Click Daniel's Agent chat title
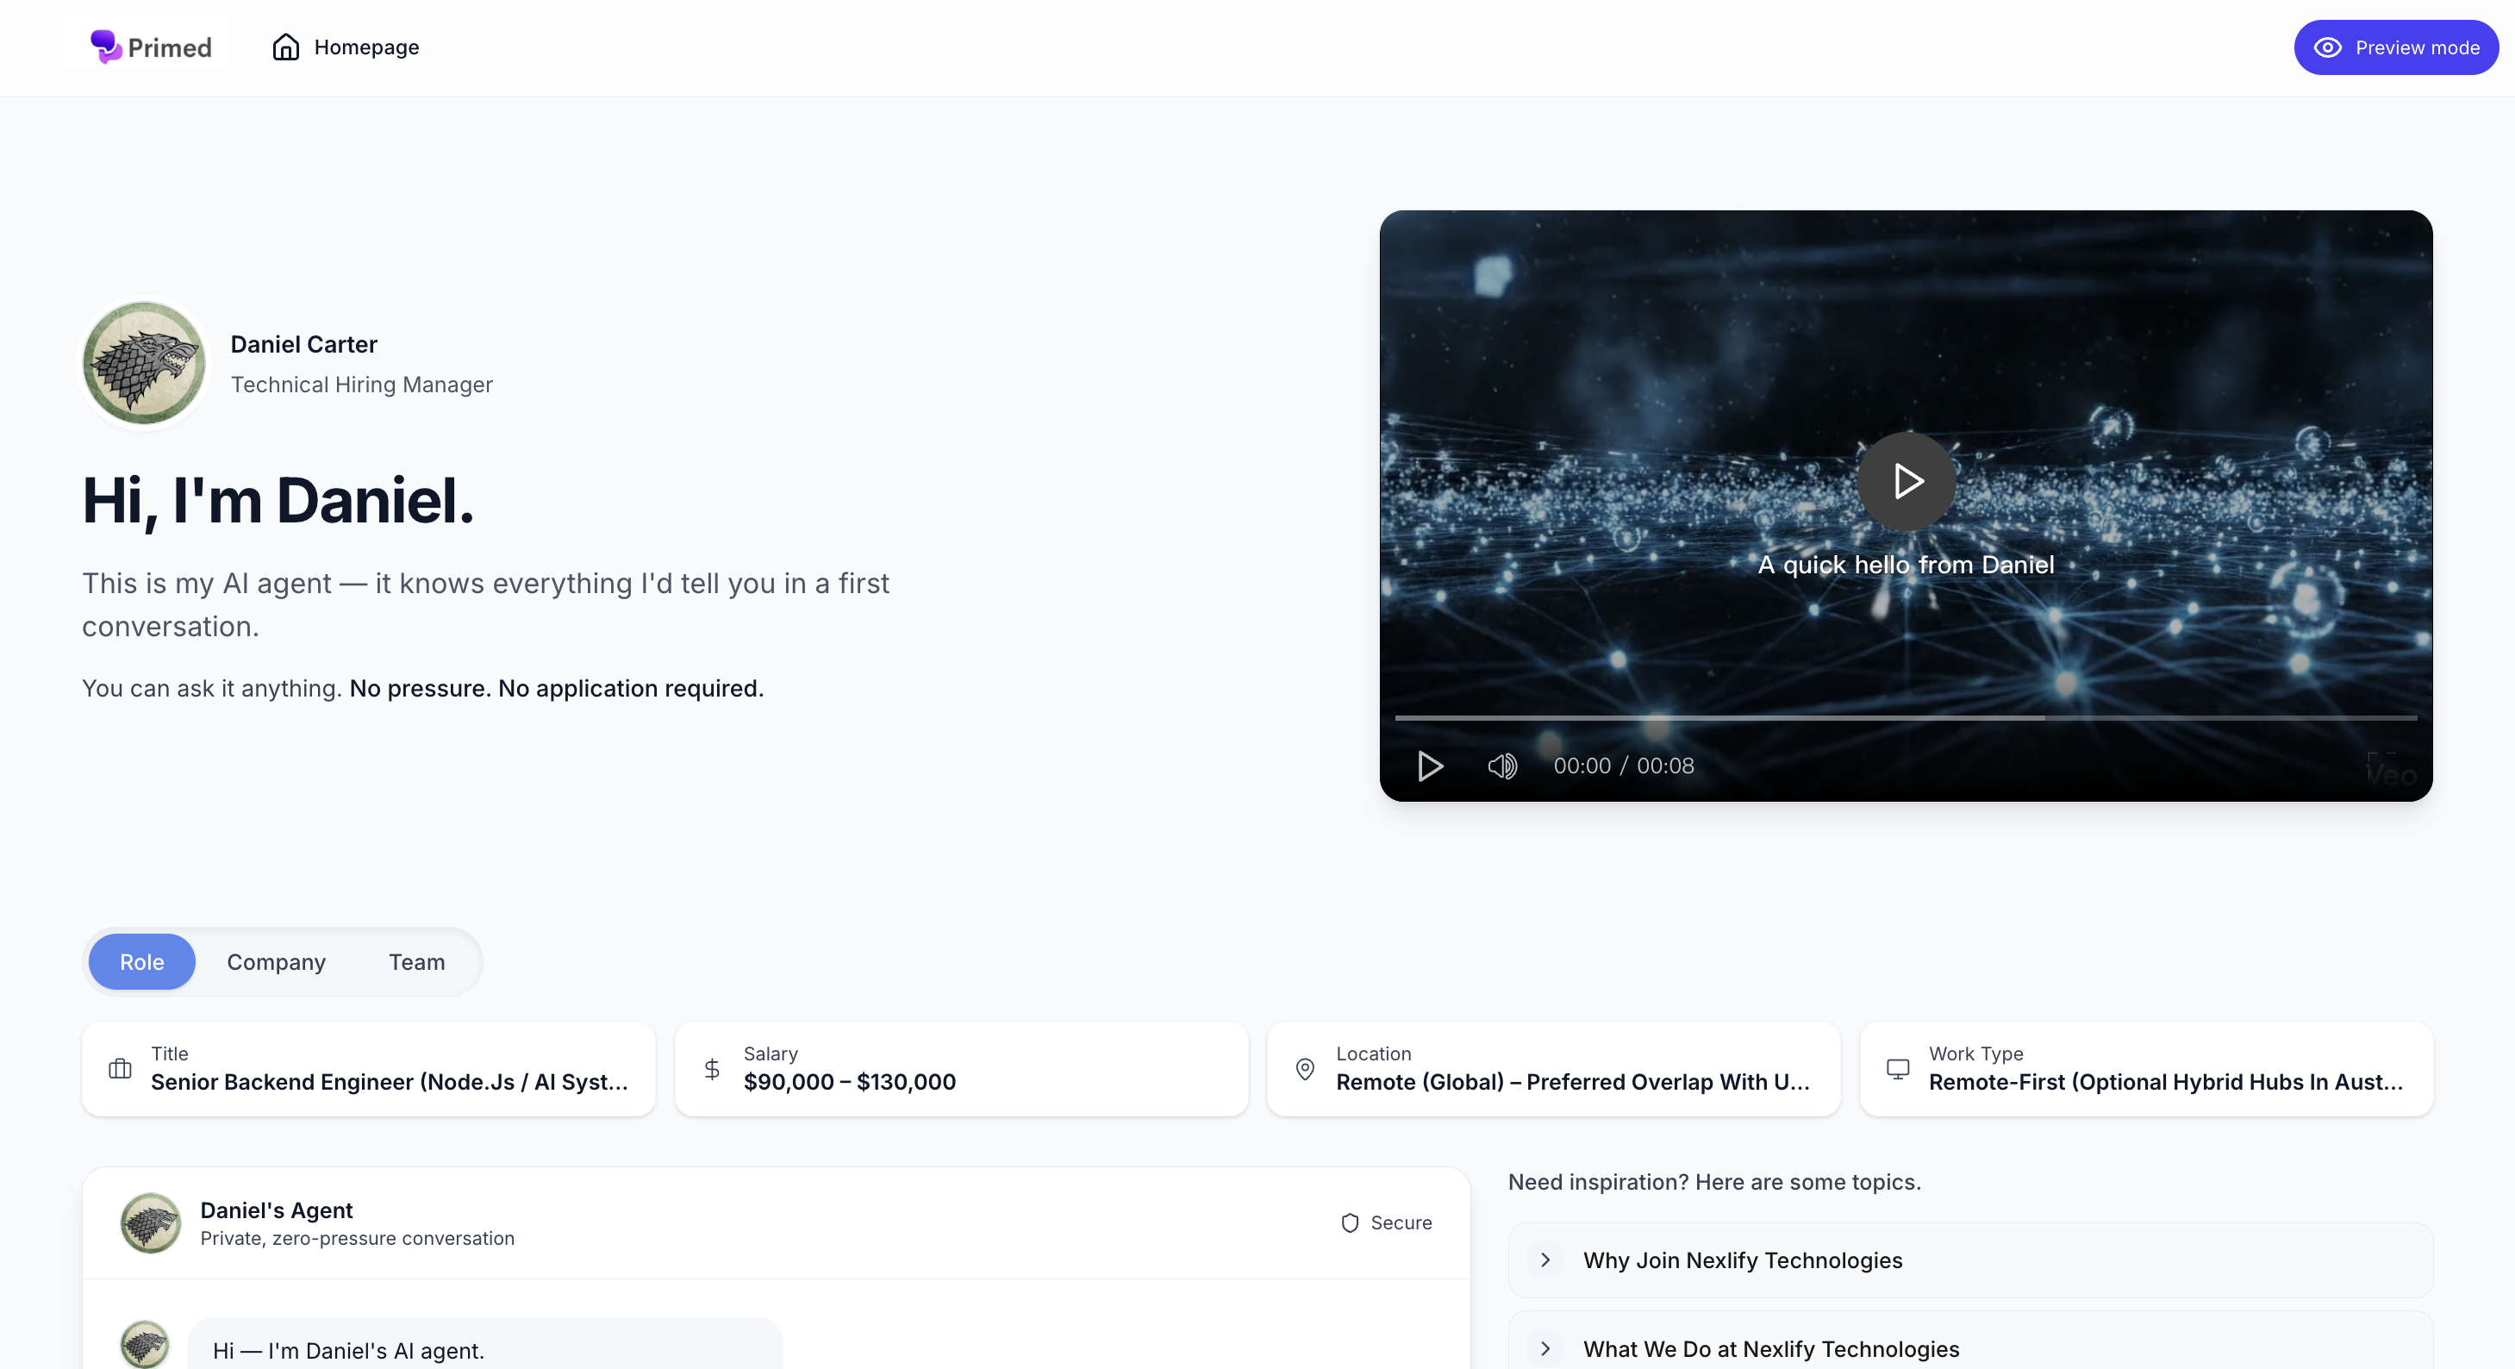Viewport: 2515px width, 1369px height. (x=277, y=1210)
